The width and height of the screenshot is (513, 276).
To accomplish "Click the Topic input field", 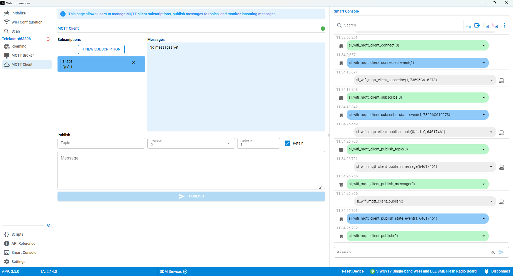I will tap(101, 143).
